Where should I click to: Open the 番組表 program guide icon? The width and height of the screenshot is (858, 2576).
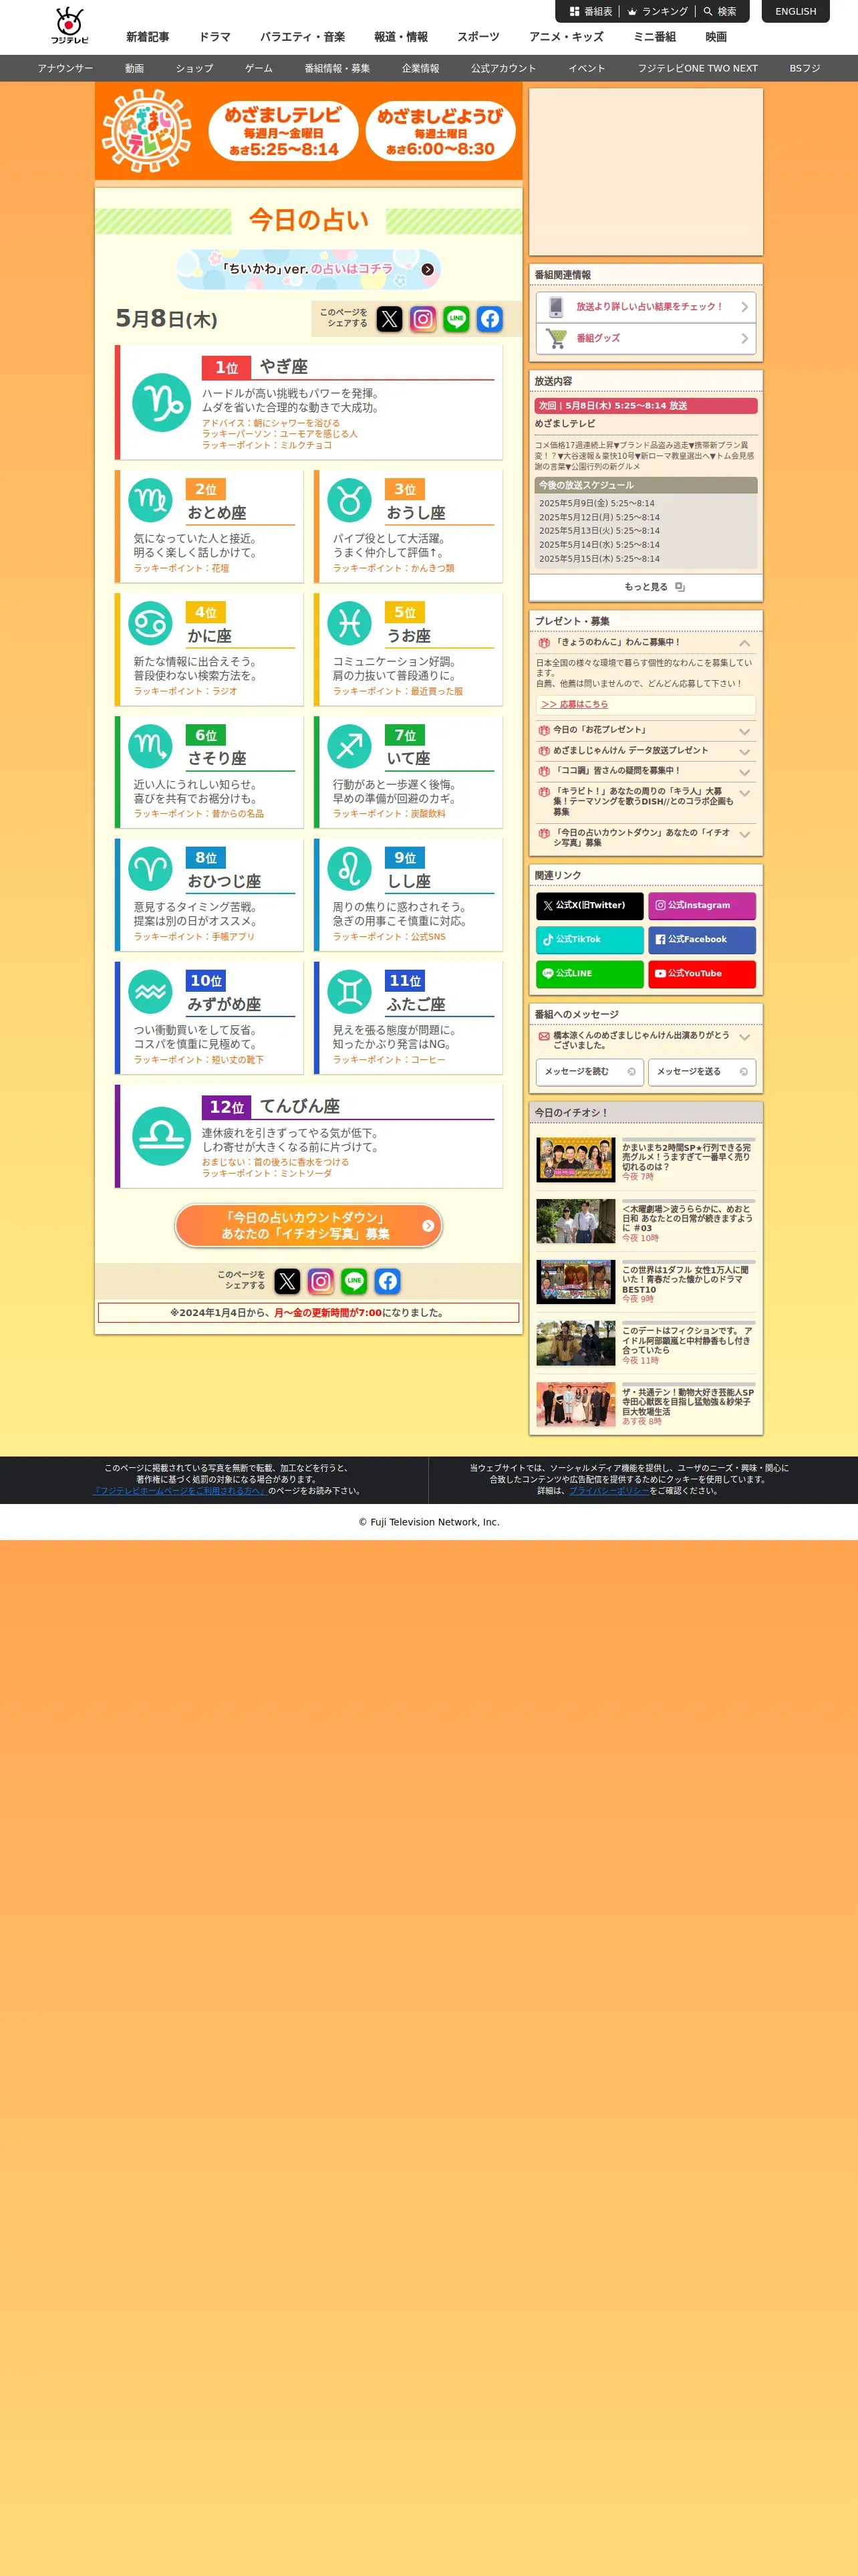574,12
